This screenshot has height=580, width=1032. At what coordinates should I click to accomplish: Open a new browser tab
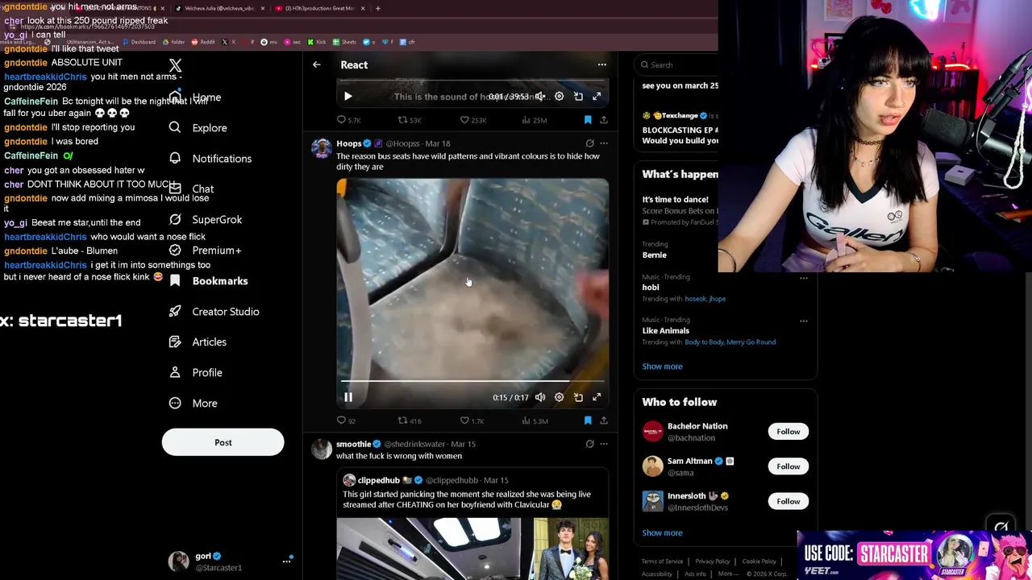[x=378, y=8]
